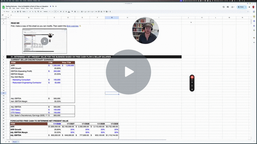The image size is (257, 144).
Task: Select the Sheet1 tab
Action: pyautogui.click(x=15, y=142)
